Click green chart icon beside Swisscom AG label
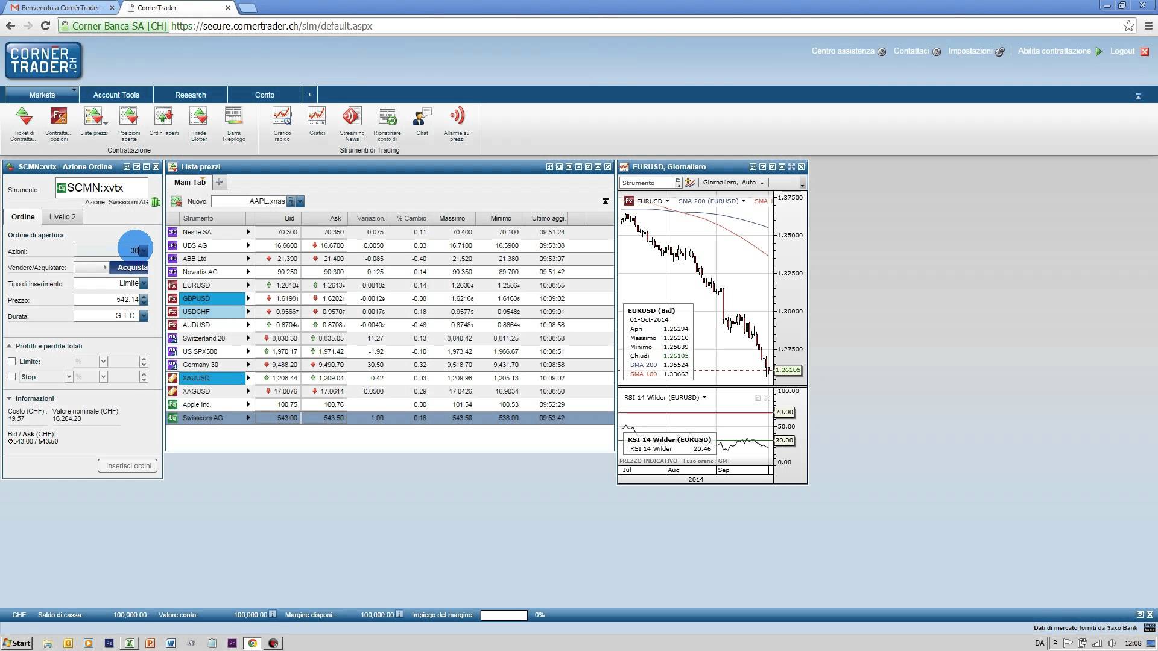Screen dimensions: 1158x651 click(x=156, y=202)
